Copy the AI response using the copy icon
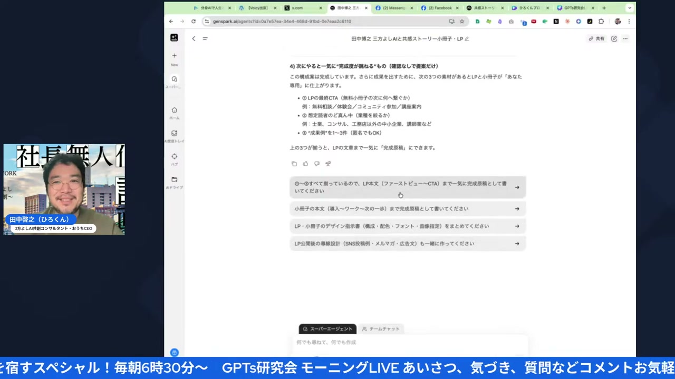This screenshot has width=675, height=379. 294,163
